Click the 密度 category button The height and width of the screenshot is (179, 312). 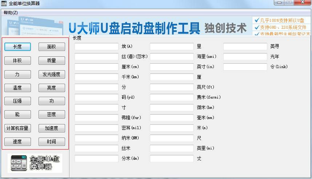[52, 115]
